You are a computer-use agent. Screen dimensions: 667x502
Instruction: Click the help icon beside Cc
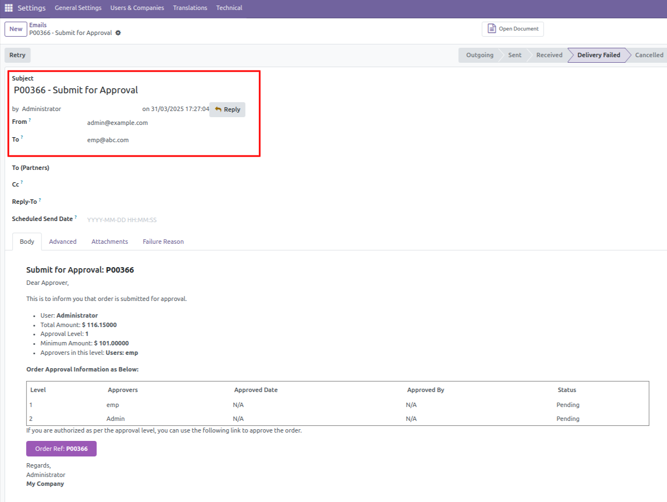click(21, 182)
